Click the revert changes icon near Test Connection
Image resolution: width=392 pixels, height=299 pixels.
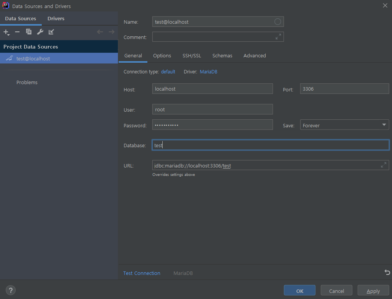[387, 272]
